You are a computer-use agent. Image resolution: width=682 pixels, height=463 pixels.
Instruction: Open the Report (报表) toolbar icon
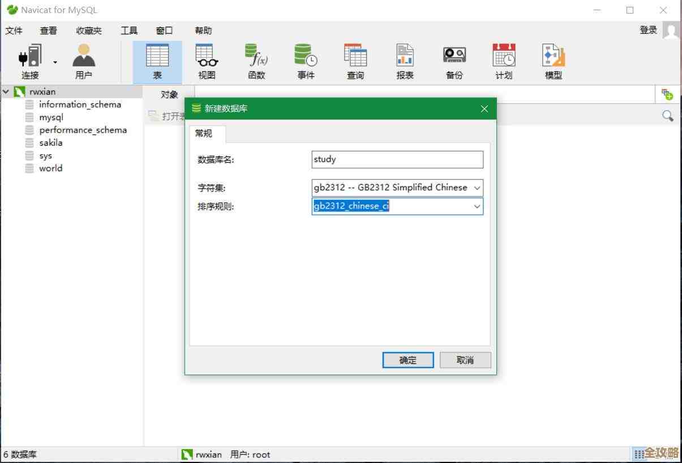coord(405,62)
